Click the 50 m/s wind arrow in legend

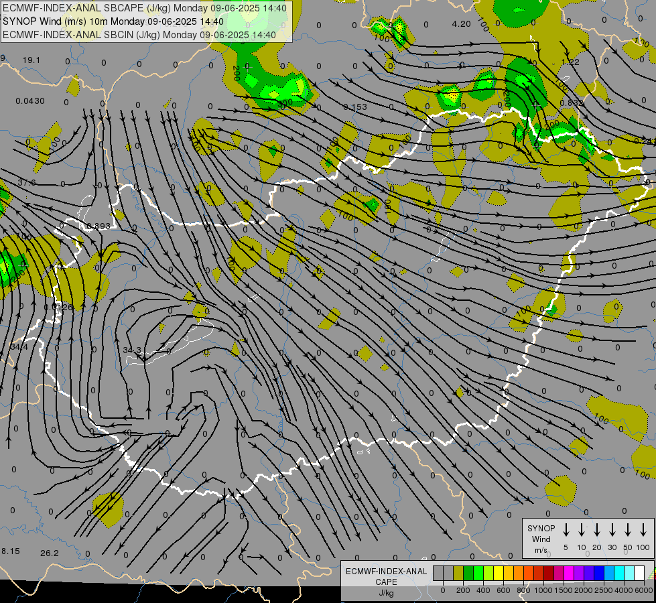click(x=628, y=530)
